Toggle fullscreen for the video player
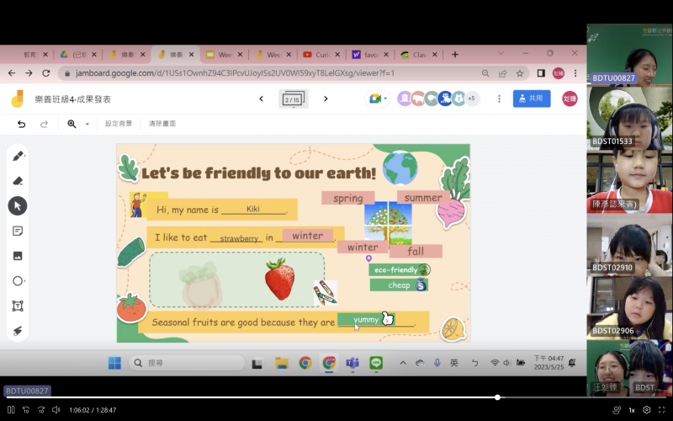673x421 pixels. (662, 410)
